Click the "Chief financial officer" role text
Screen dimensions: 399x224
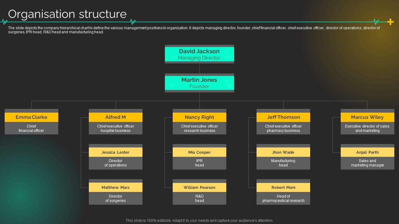point(31,128)
